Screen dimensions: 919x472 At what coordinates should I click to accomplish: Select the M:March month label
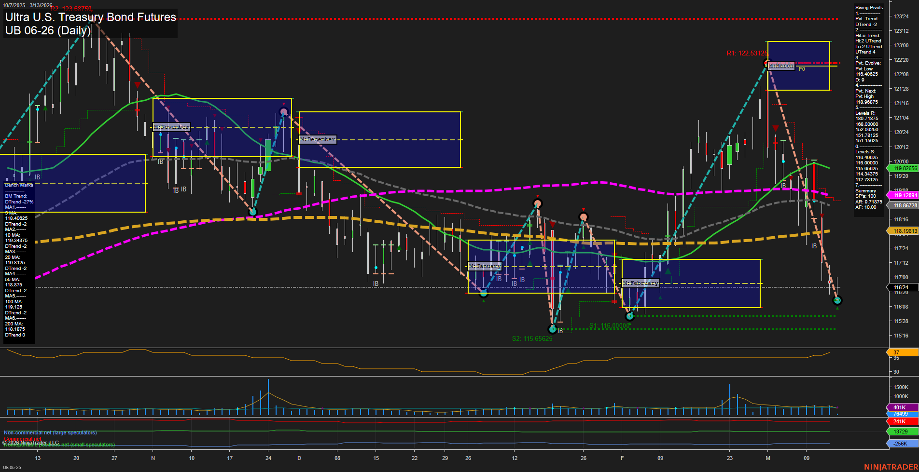click(781, 65)
